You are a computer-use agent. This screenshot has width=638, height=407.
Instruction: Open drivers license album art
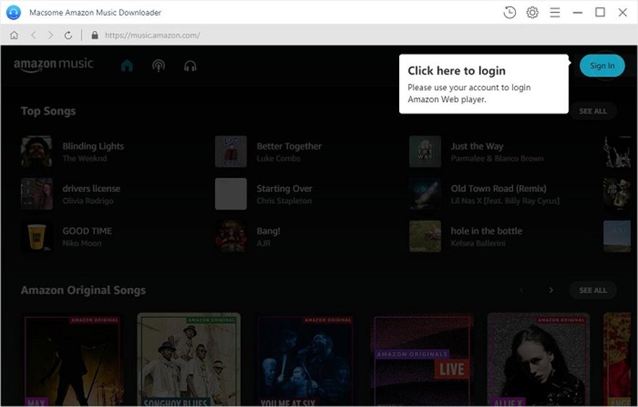pos(37,194)
